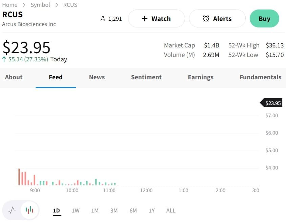
Task: Click the tallest volume bar at market open
Action: click(19, 177)
